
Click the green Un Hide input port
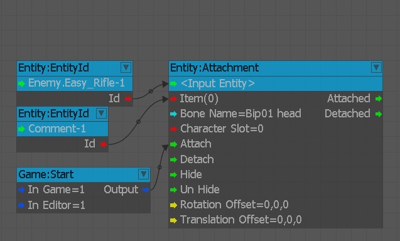coord(174,190)
